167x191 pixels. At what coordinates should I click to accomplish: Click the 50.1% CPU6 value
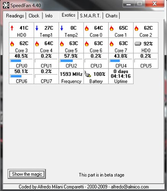click(21, 72)
